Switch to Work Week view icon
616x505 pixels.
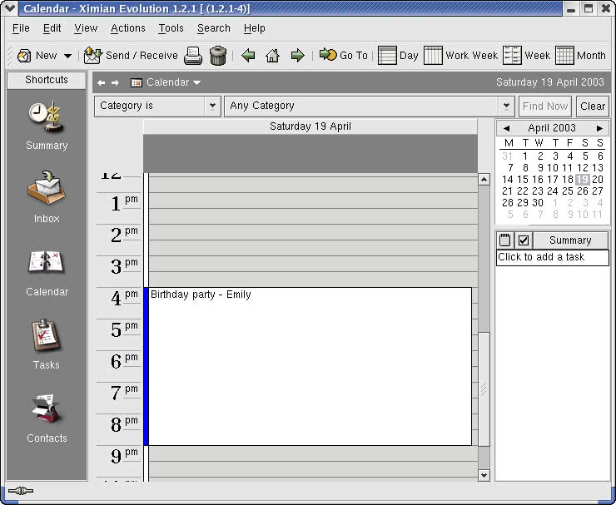click(434, 56)
